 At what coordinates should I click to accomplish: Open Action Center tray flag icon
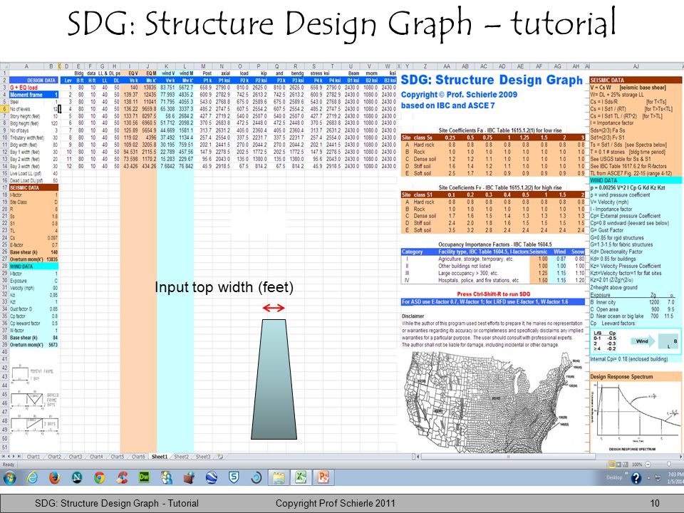pos(657,478)
